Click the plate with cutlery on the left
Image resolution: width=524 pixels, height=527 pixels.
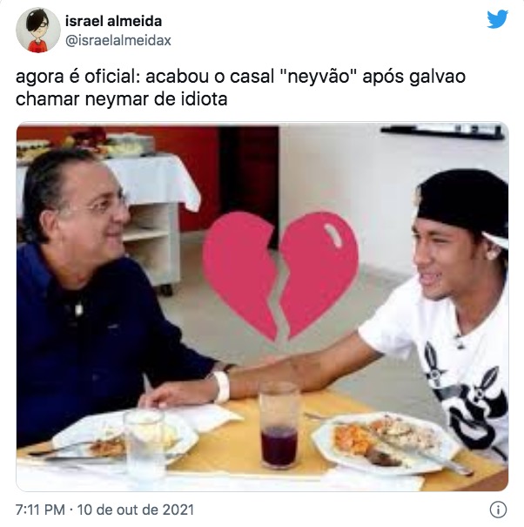pyautogui.click(x=125, y=437)
